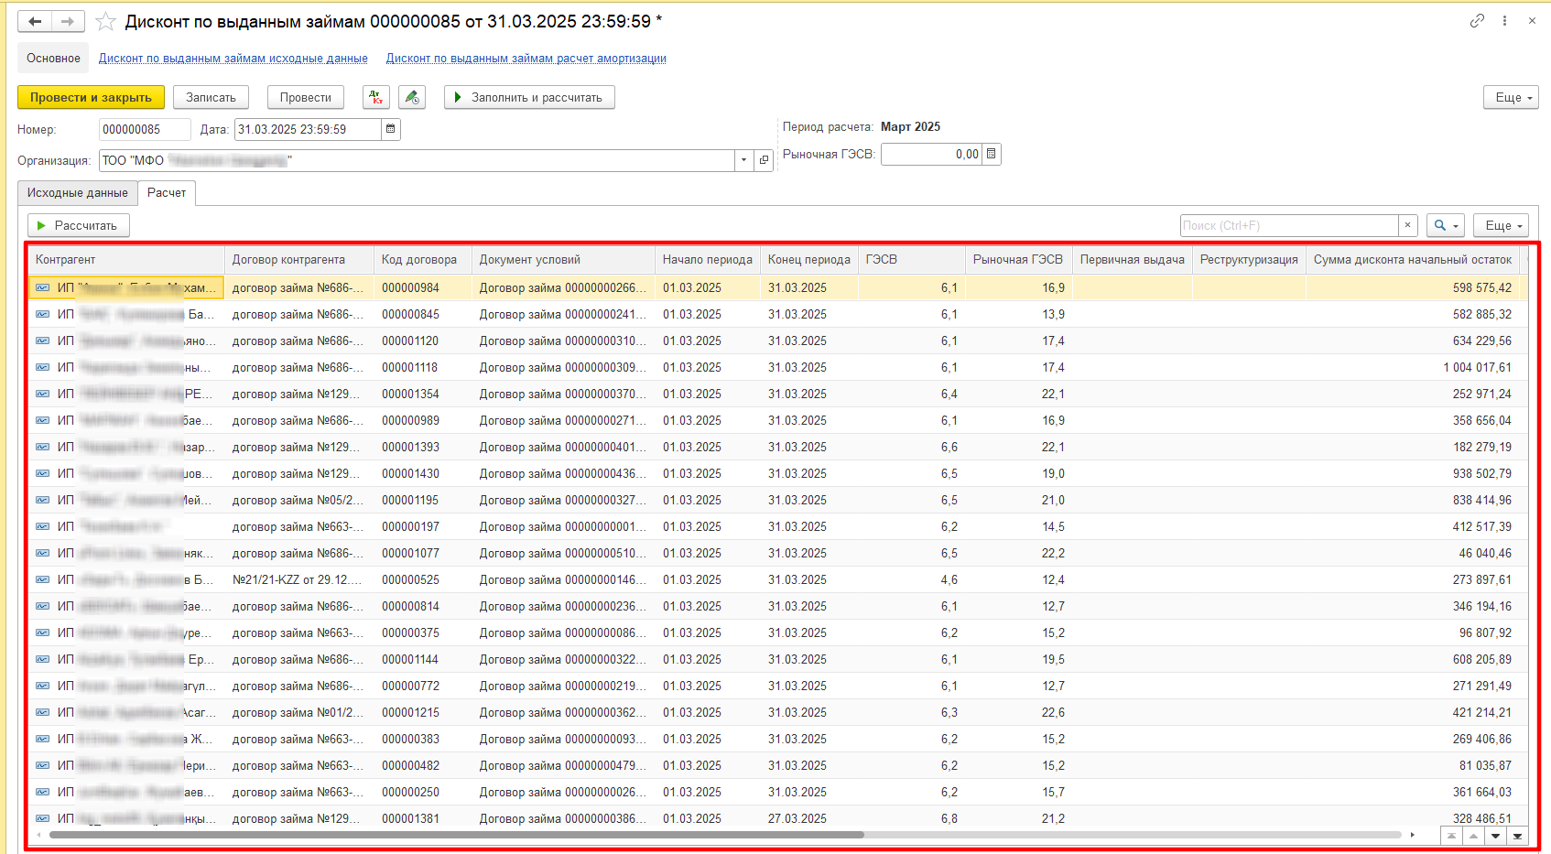Open the selected Организация with the open icon

[764, 160]
